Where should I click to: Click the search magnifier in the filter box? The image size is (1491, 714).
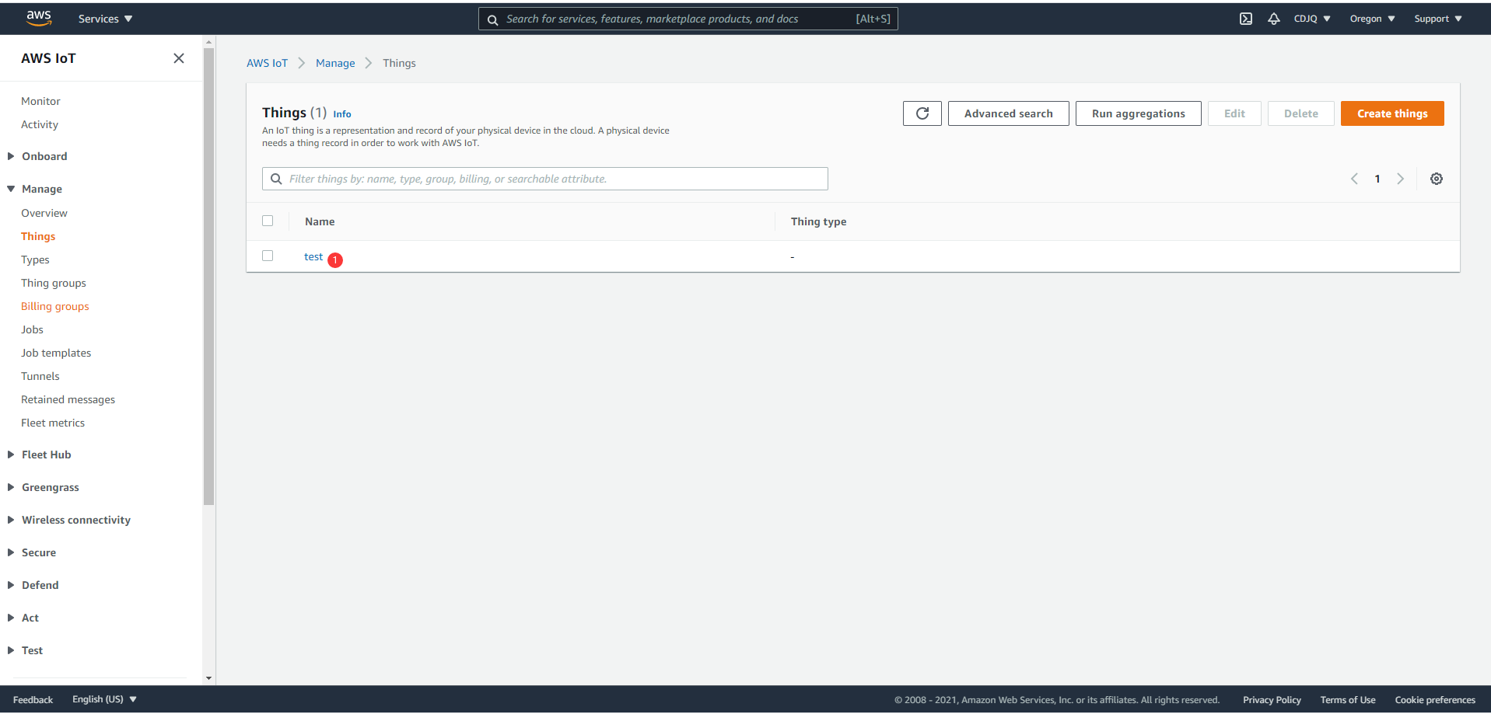click(276, 179)
